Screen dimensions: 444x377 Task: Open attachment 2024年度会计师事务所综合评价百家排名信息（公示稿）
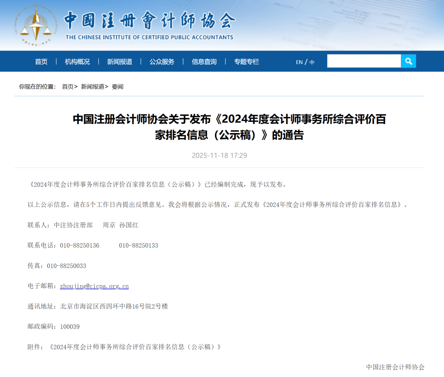(x=135, y=347)
